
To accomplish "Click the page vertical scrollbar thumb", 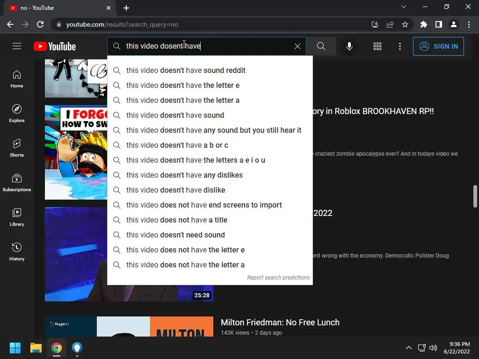I will [x=475, y=196].
